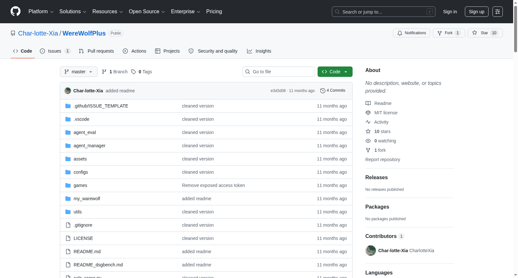Click the Char-lotte-Xia commit author avatar
The width and height of the screenshot is (518, 278).
68,91
